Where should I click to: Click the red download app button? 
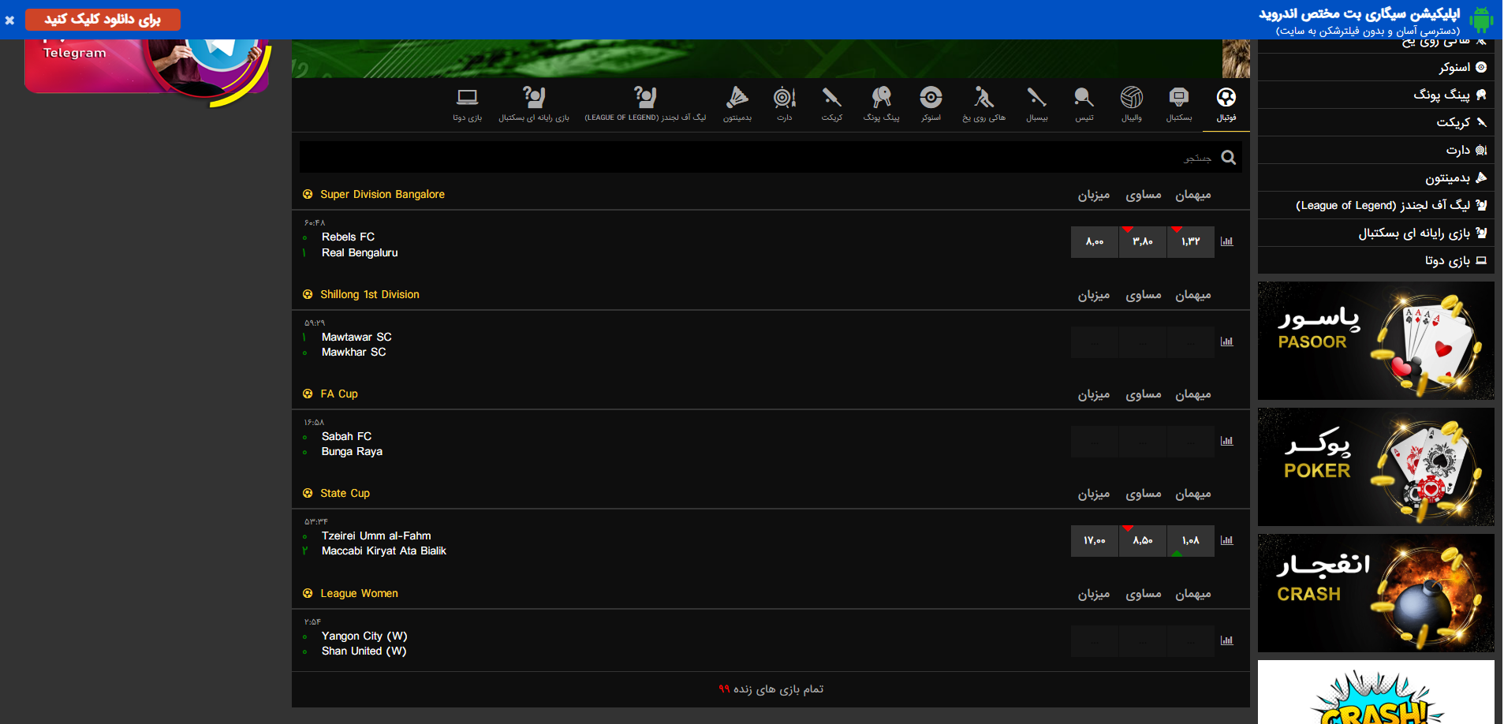(103, 20)
